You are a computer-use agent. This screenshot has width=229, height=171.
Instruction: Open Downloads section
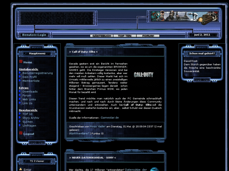(x=30, y=92)
